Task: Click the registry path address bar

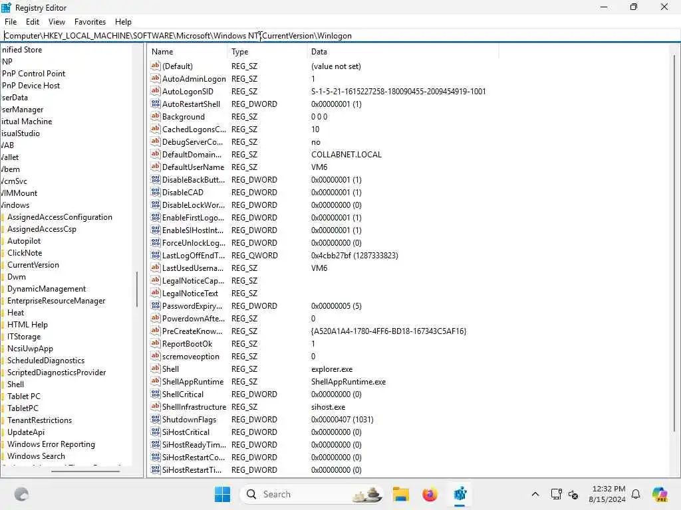Action: tap(340, 36)
